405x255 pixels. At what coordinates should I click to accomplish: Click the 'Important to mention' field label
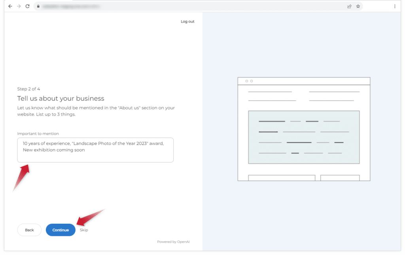pyautogui.click(x=38, y=134)
